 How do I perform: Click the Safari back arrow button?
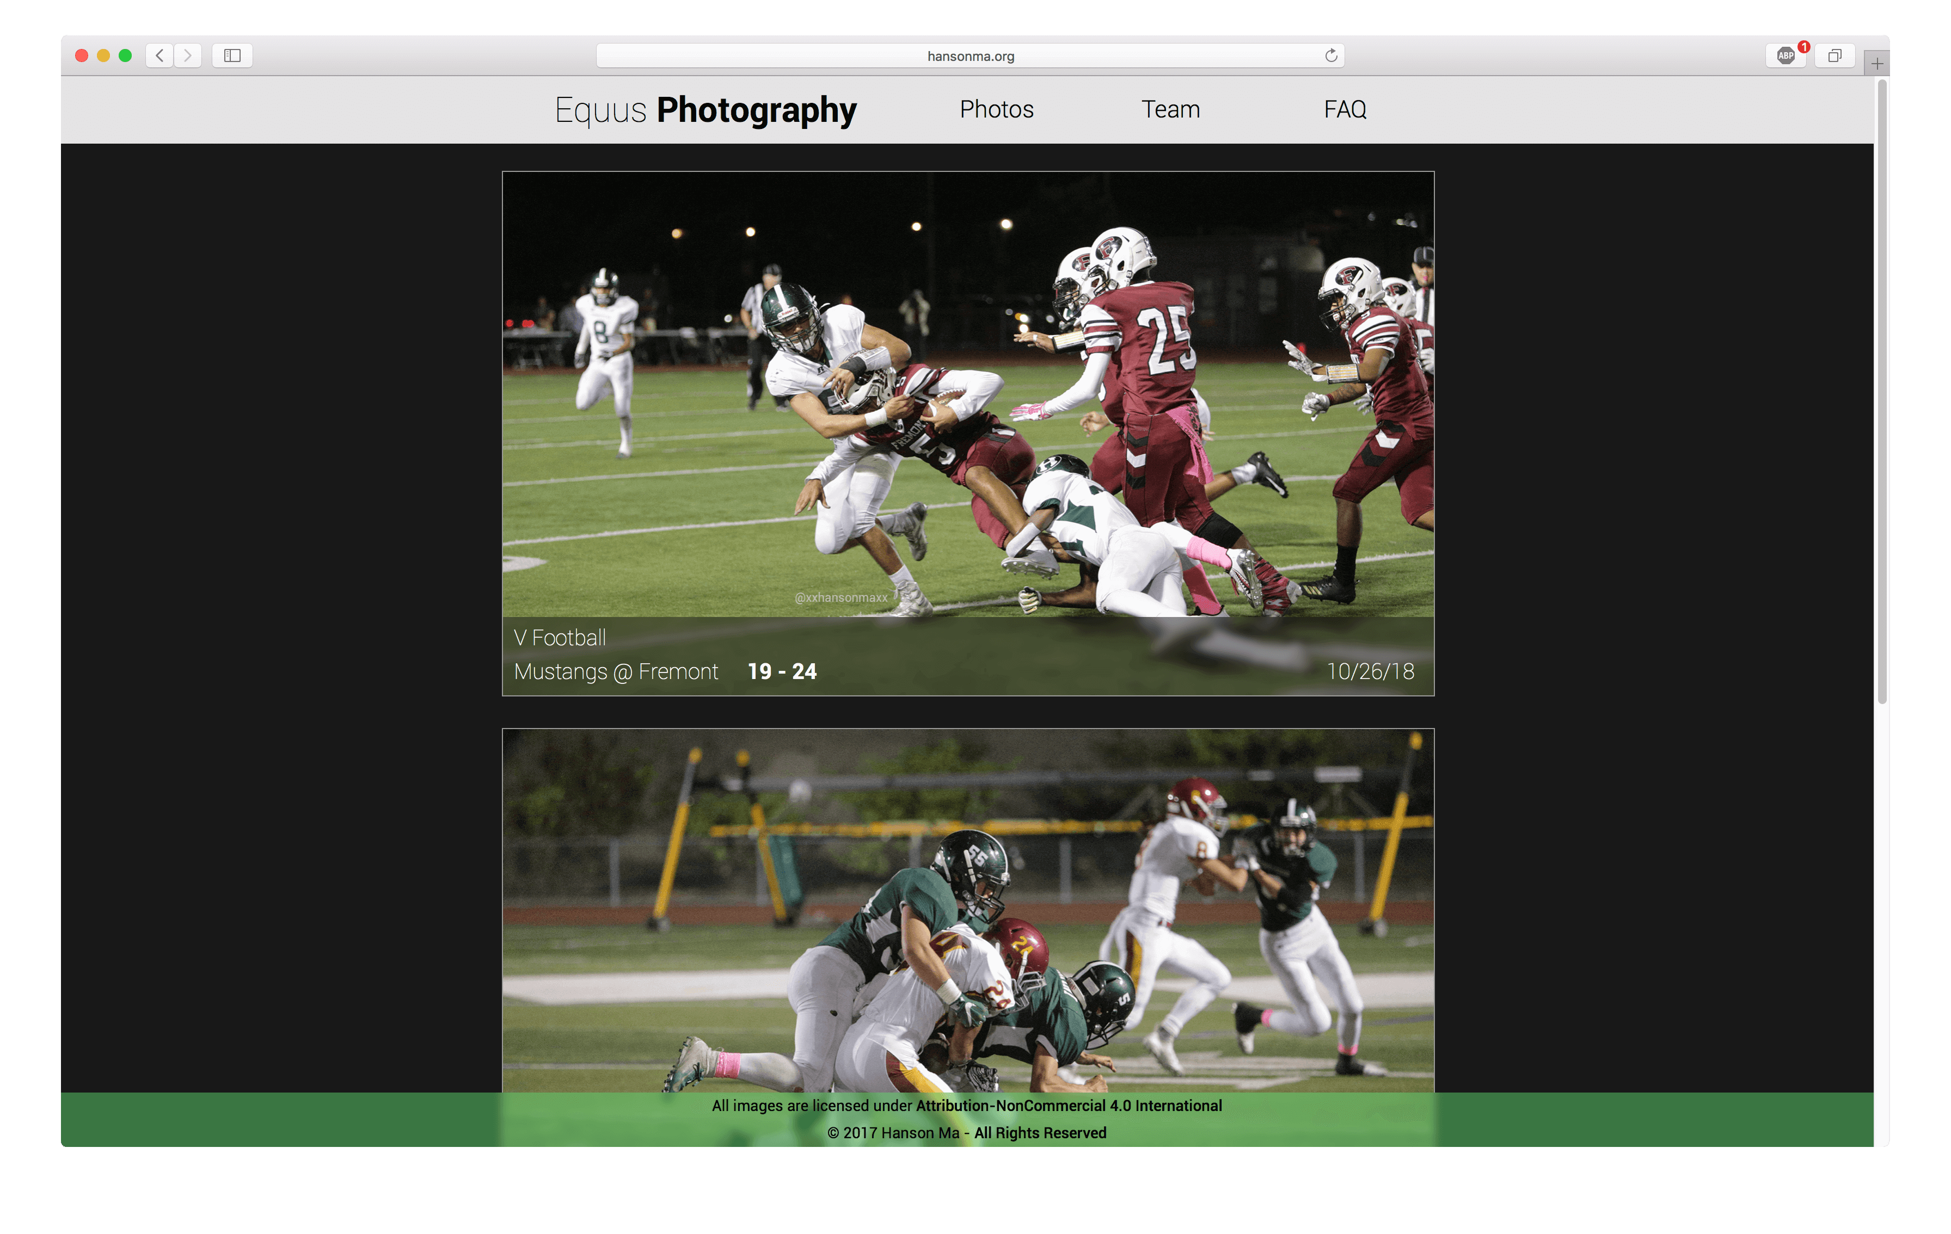pos(159,55)
